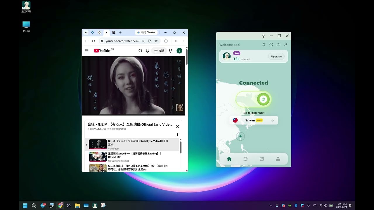The height and width of the screenshot is (210, 374).
Task: Open YouTube notifications bell
Action: pos(171,51)
